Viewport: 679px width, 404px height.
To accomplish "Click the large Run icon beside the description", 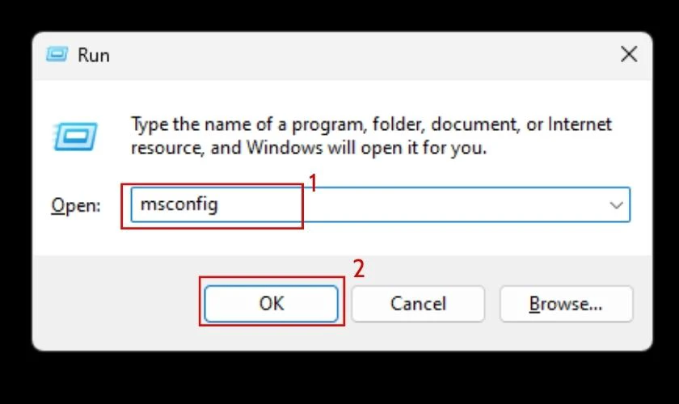I will pos(75,137).
